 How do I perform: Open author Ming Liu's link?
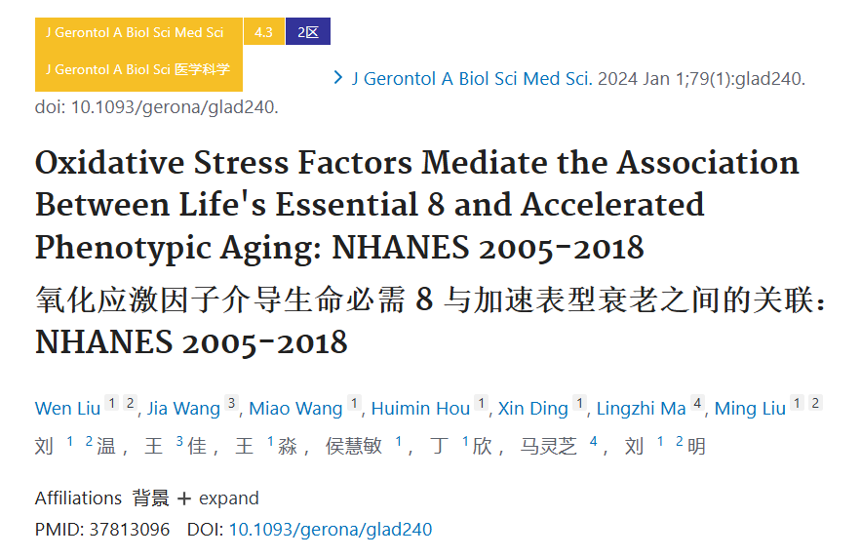click(750, 408)
